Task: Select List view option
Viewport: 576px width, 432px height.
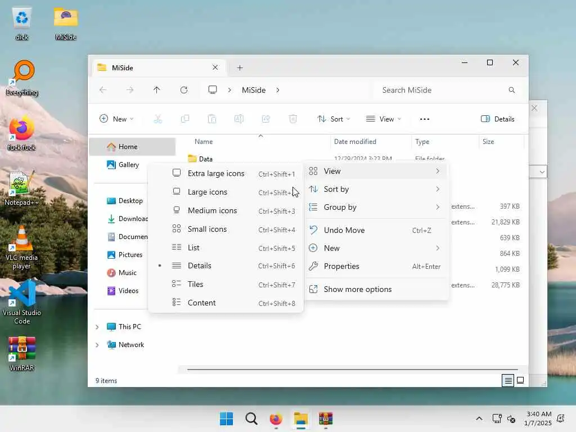Action: point(226,247)
